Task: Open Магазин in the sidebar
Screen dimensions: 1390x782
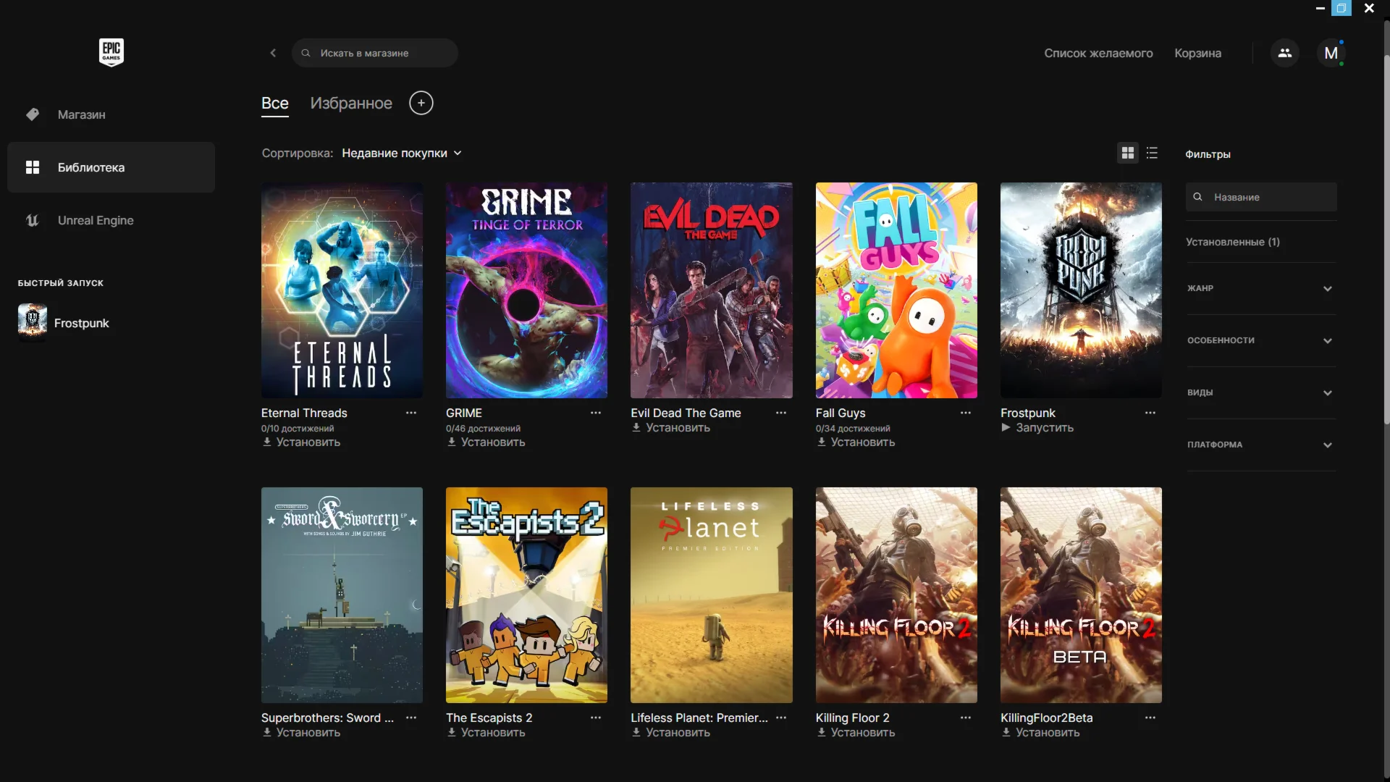Action: [81, 114]
